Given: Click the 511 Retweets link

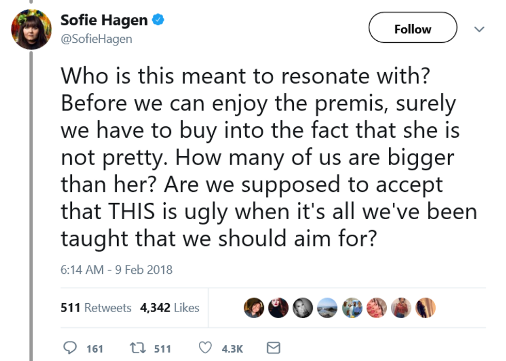Looking at the screenshot, I should [x=95, y=307].
